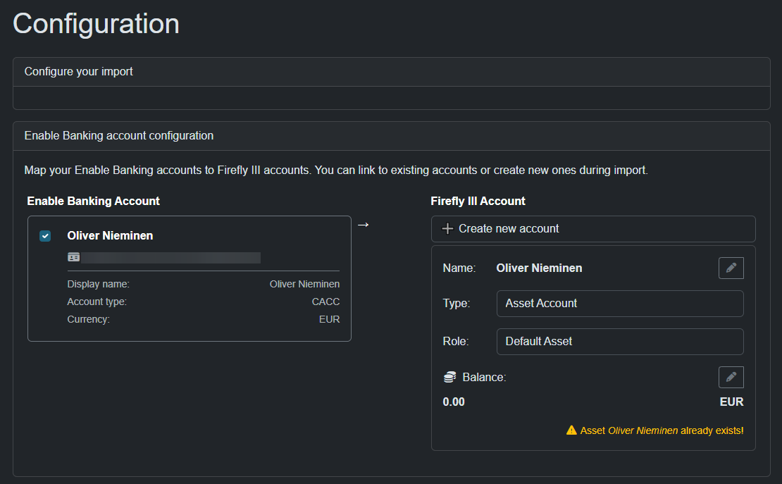Click the Enable Banking Account column header
This screenshot has height=484, width=782.
[x=93, y=201]
